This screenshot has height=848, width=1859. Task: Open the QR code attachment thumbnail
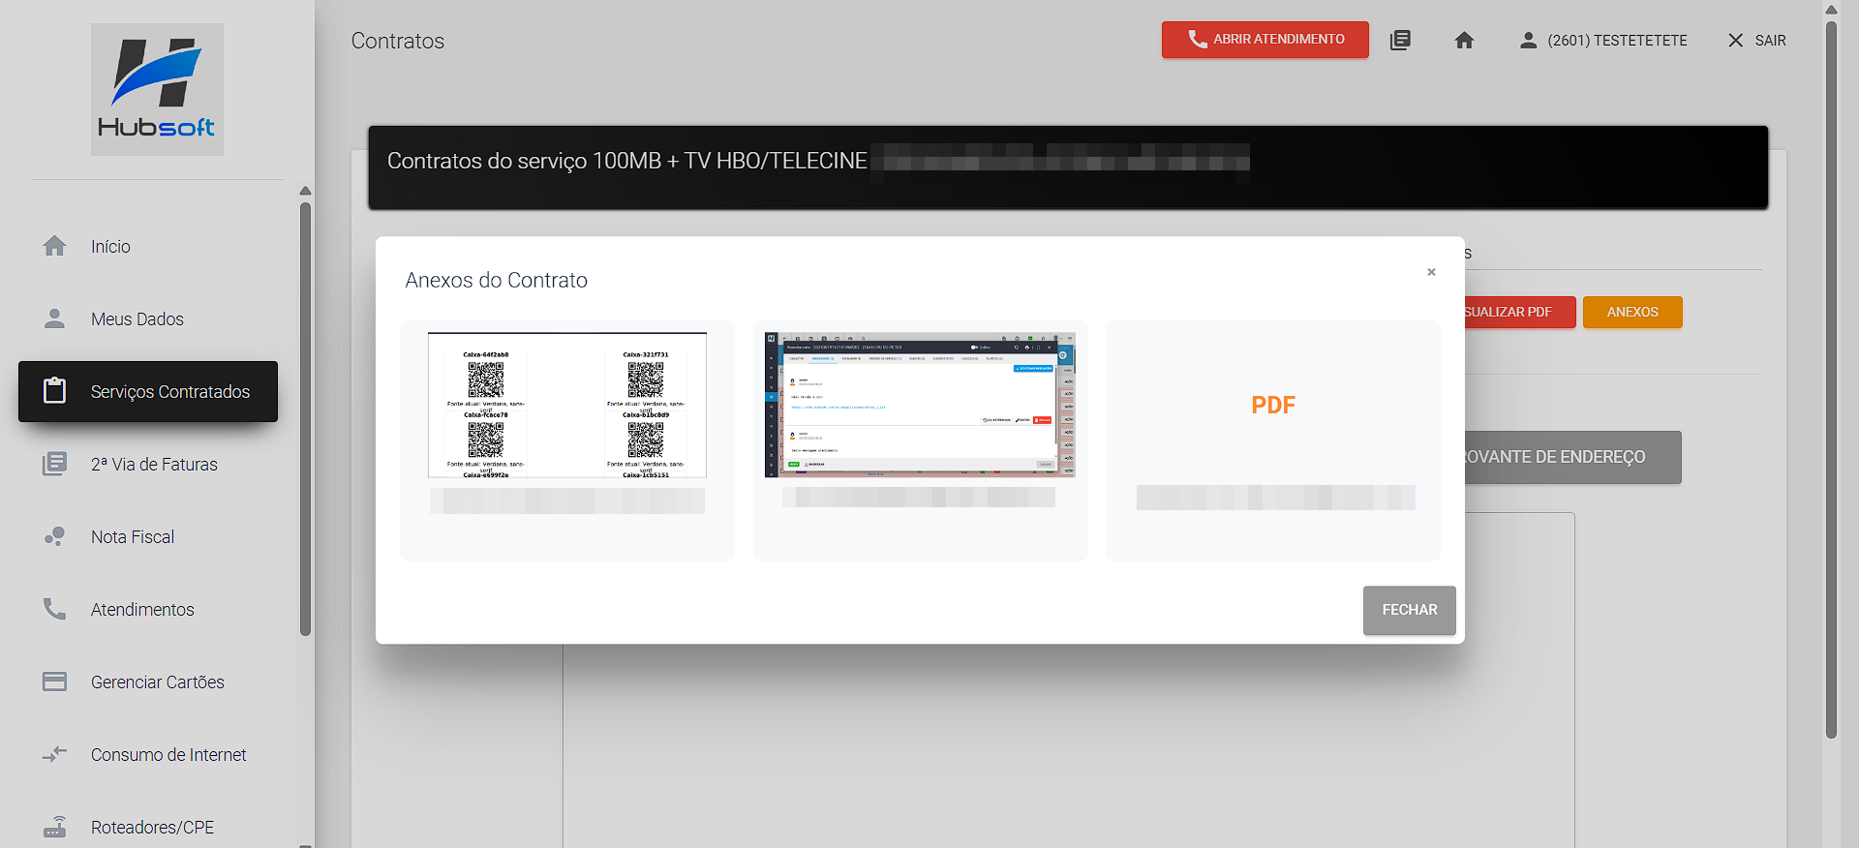(x=567, y=405)
